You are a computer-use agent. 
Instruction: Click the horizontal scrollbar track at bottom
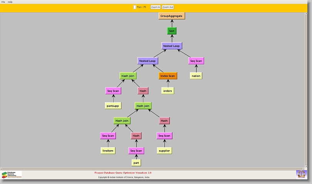point(154,169)
